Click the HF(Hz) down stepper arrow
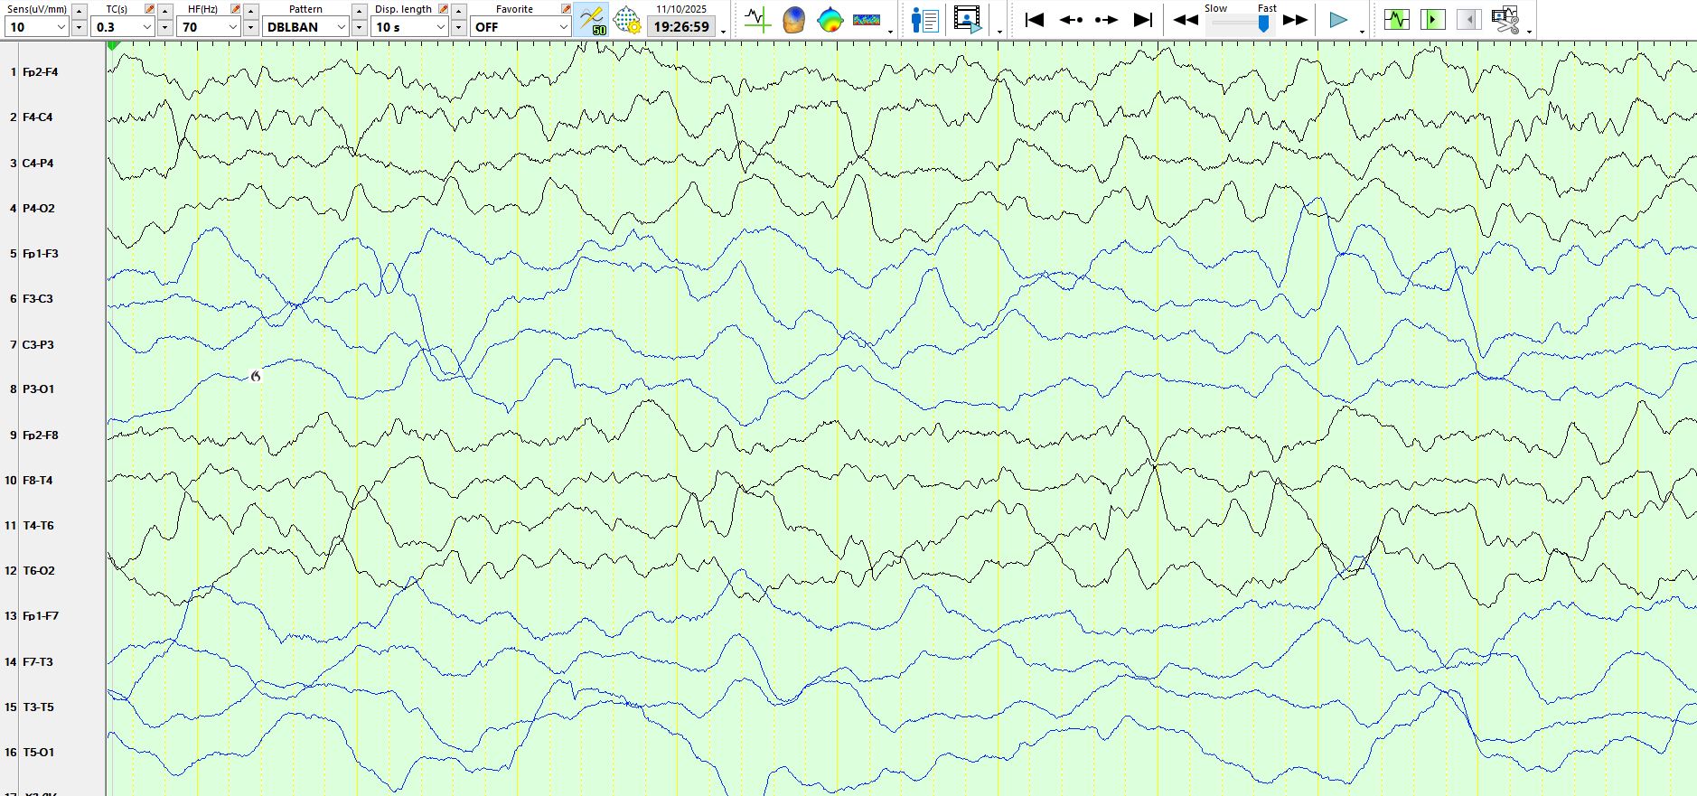The image size is (1697, 796). [x=251, y=27]
